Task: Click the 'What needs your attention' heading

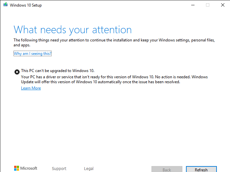Action: click(x=73, y=30)
